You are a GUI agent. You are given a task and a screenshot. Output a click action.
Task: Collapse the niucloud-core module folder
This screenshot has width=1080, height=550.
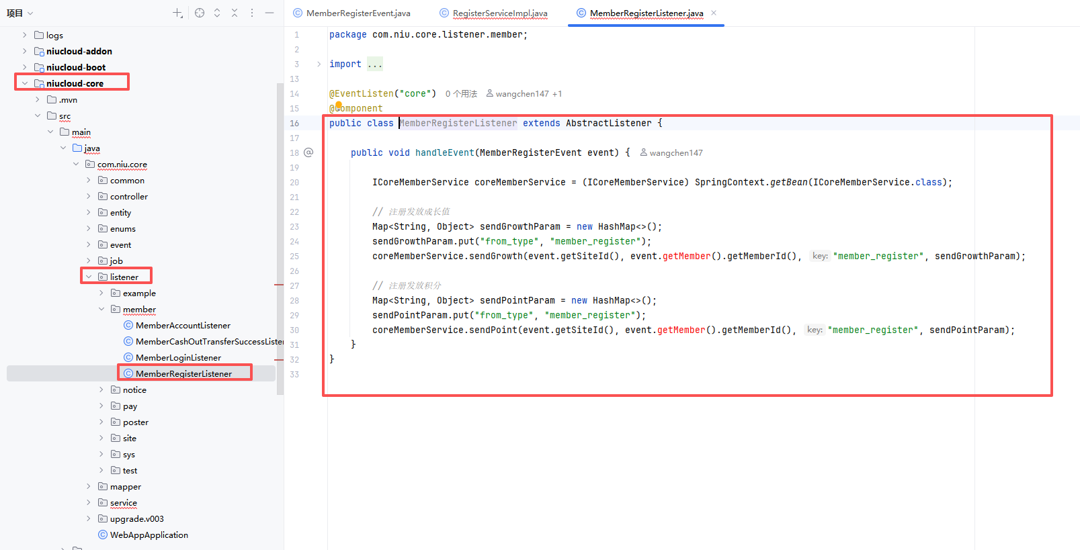(x=25, y=83)
